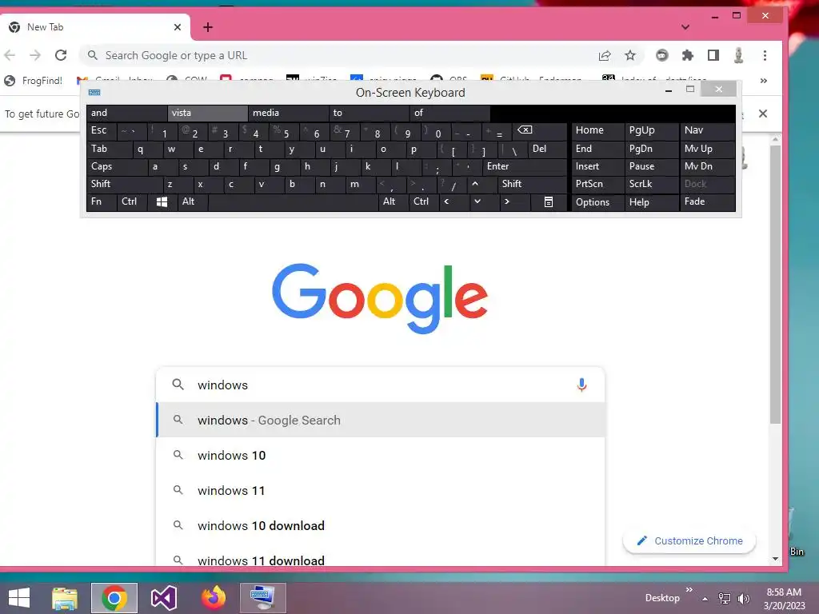Viewport: 819px width, 614px height.
Task: Open the share page icon in address bar
Action: point(605,55)
